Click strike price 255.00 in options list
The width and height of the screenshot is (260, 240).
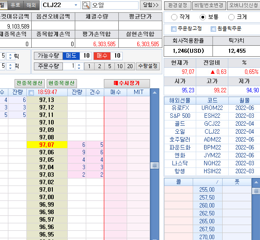(x=208, y=189)
